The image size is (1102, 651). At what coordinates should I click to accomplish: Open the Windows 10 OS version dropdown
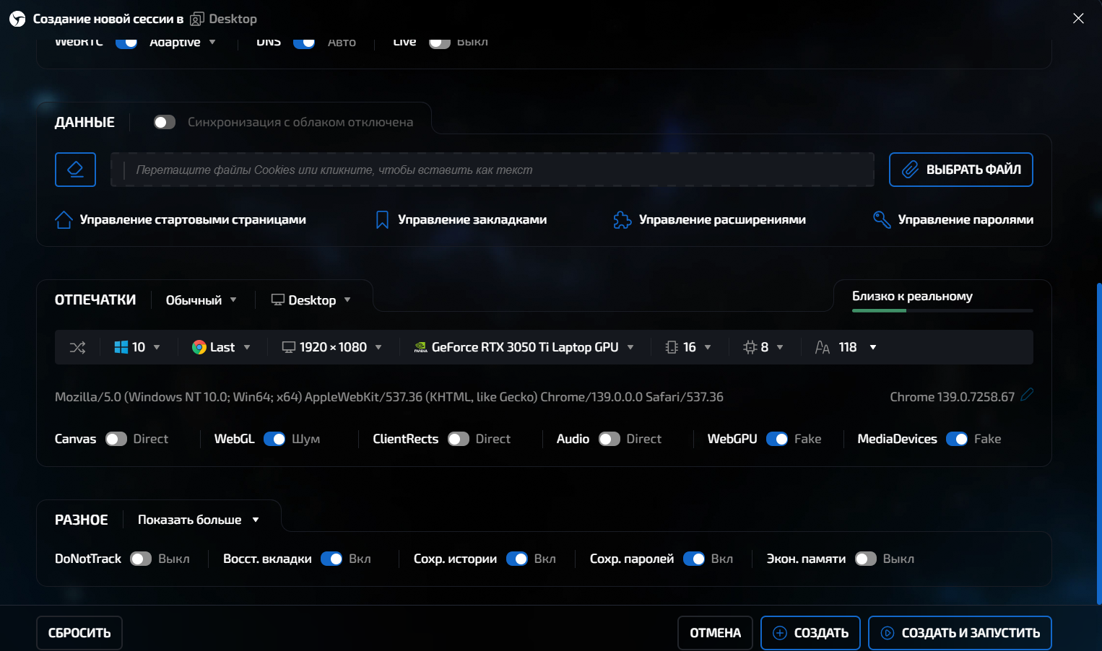click(137, 347)
